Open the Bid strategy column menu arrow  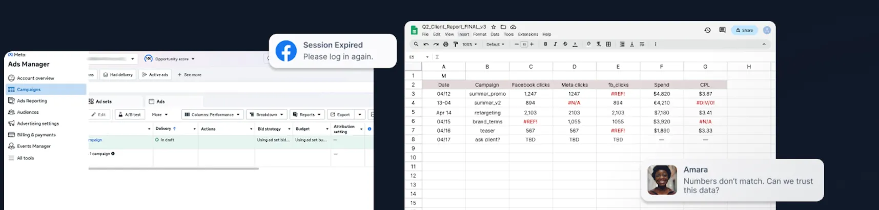click(x=289, y=129)
